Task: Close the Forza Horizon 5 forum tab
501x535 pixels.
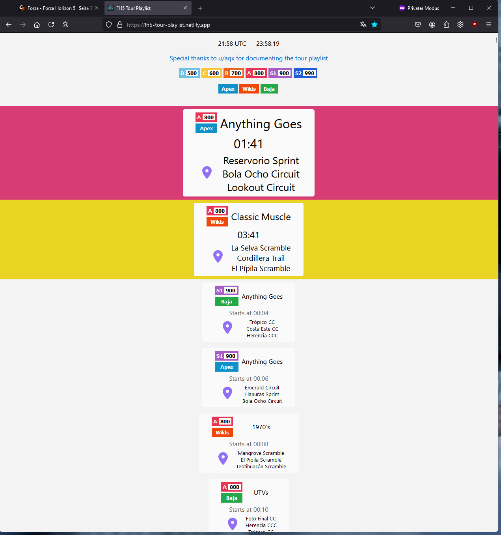Action: click(97, 8)
